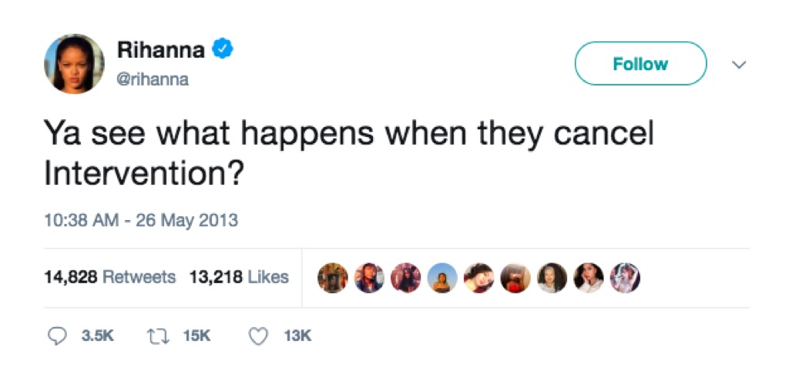Open the first liker avatar in row

click(x=334, y=277)
